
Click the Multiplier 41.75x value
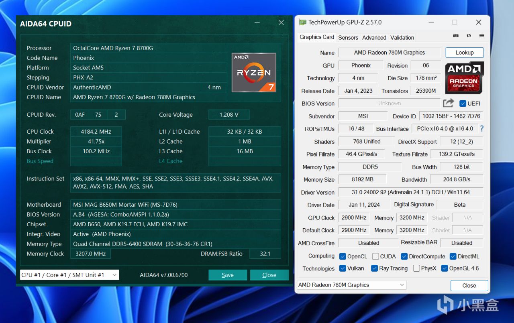[x=96, y=141]
